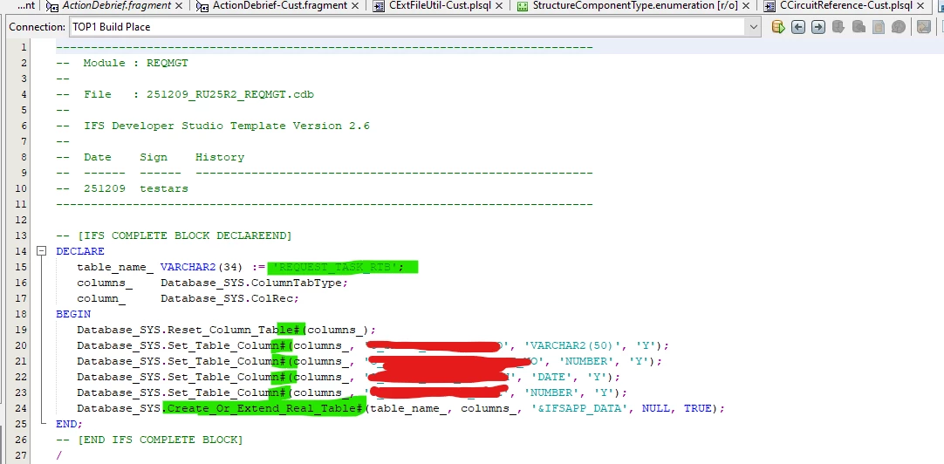944x464 pixels.
Task: Click line number 1 in gutter
Action: coord(23,48)
